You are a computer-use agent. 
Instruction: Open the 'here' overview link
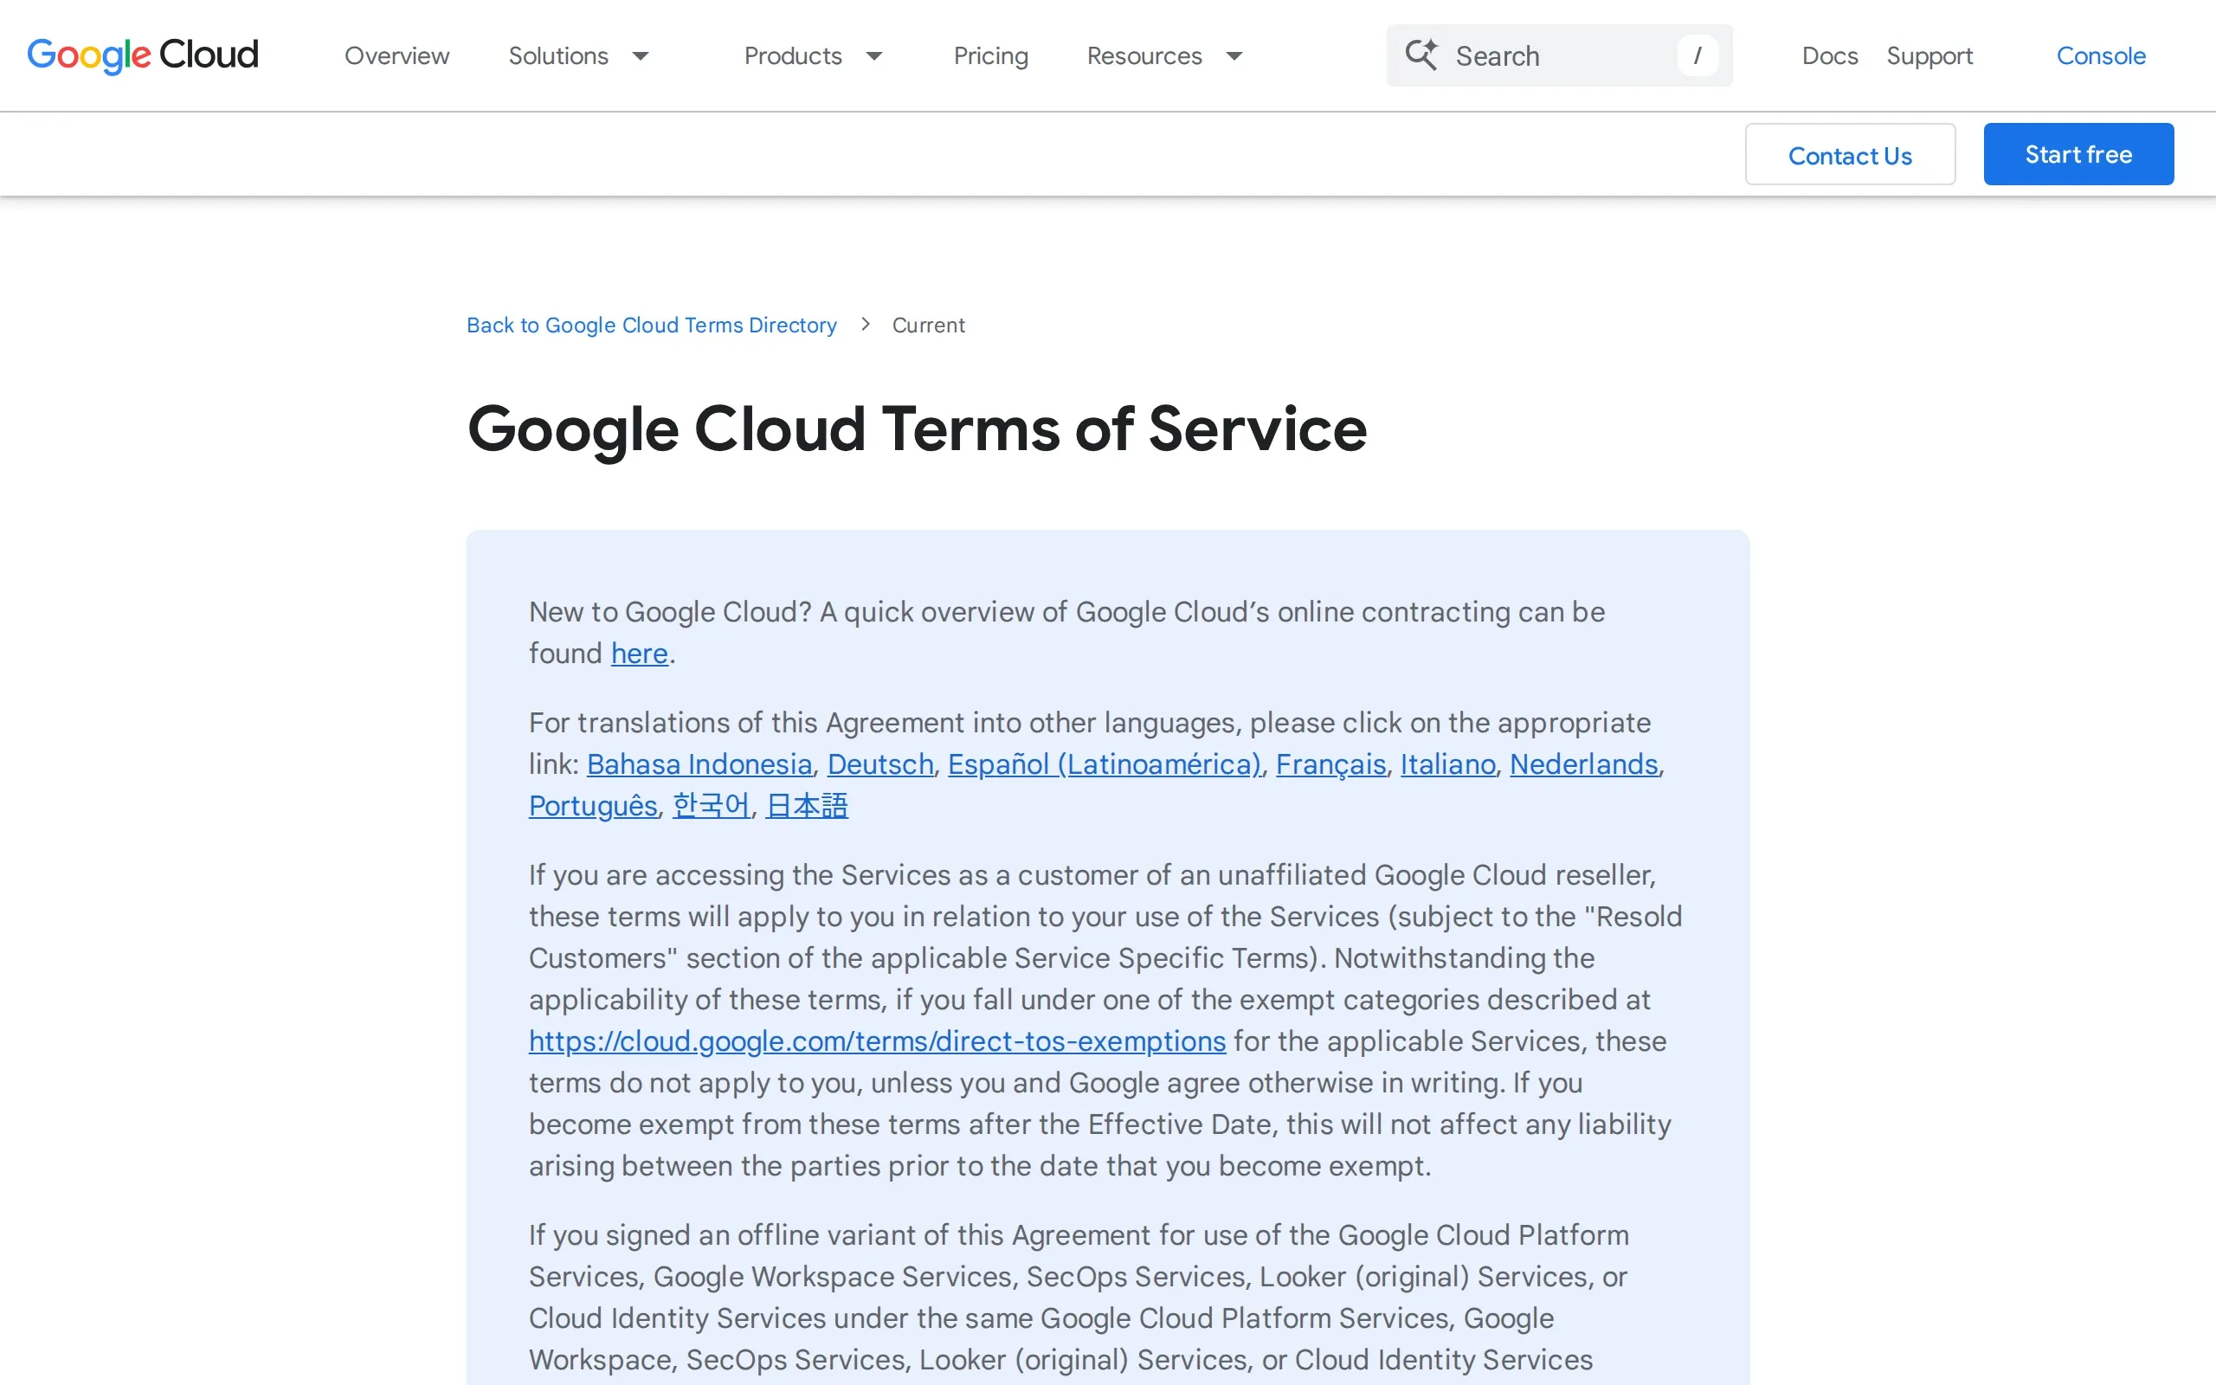[639, 653]
